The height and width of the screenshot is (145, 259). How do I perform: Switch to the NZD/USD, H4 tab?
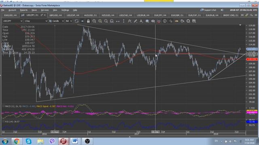coord(108,15)
